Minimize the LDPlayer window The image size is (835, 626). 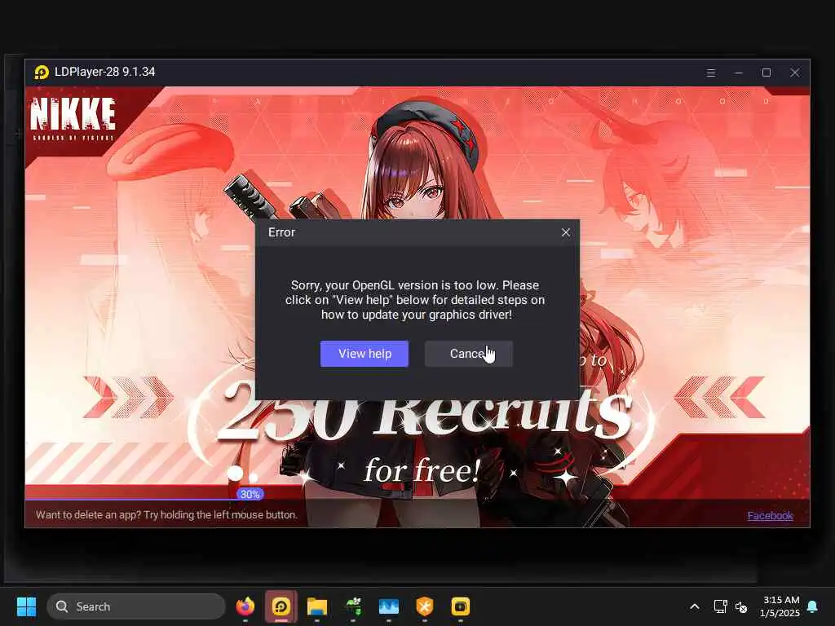(739, 73)
